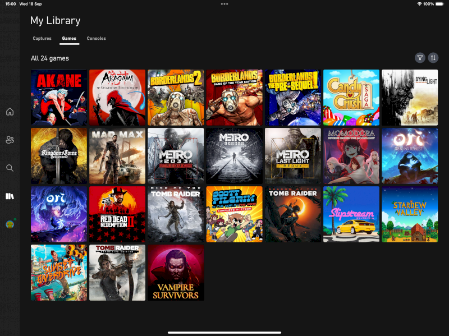Open Kingdom Come Deliverance tile
This screenshot has height=336, width=449.
(x=59, y=156)
